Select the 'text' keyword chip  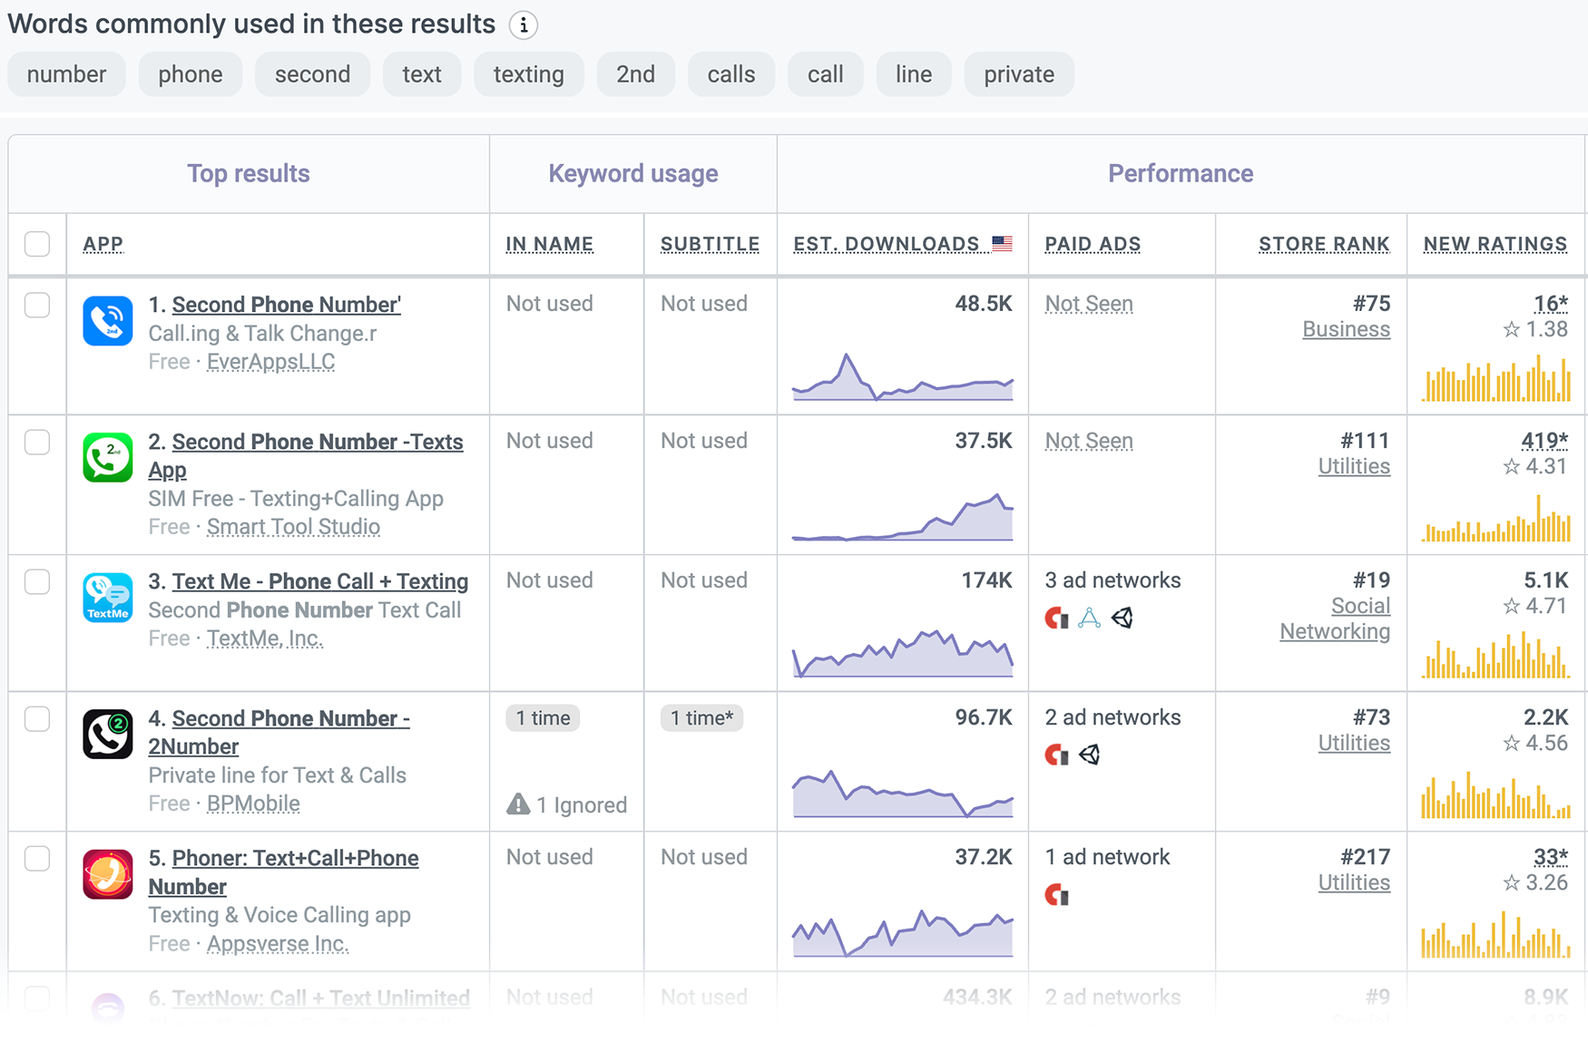(422, 74)
